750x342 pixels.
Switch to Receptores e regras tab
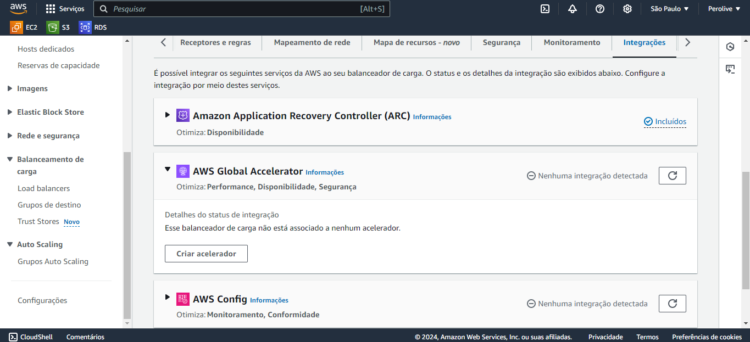point(215,42)
